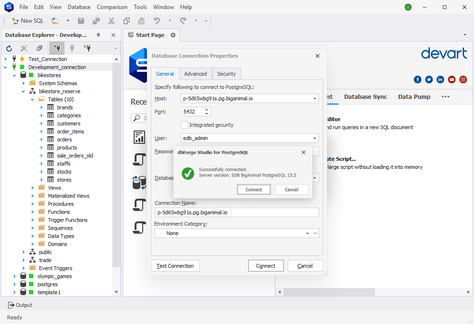Click Connect in the success message box
Image resolution: width=474 pixels, height=324 pixels.
254,190
